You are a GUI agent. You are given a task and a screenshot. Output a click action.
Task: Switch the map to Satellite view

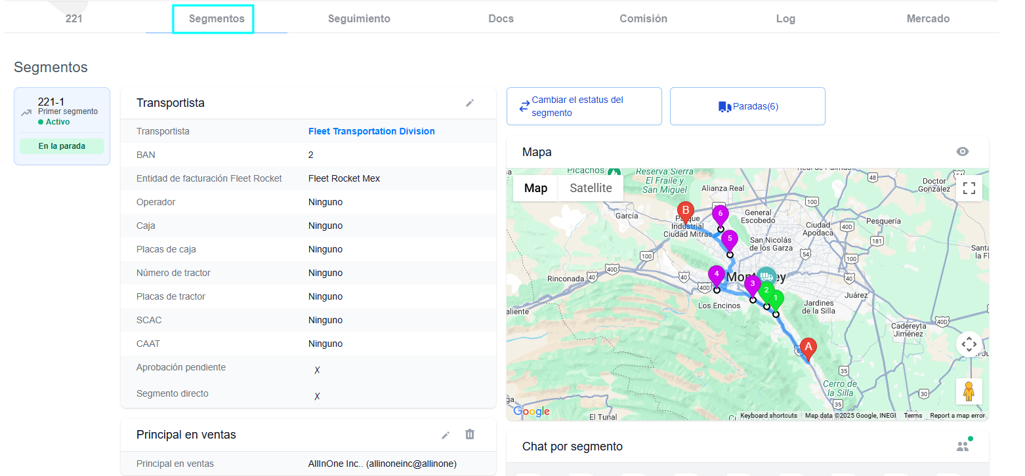click(591, 188)
